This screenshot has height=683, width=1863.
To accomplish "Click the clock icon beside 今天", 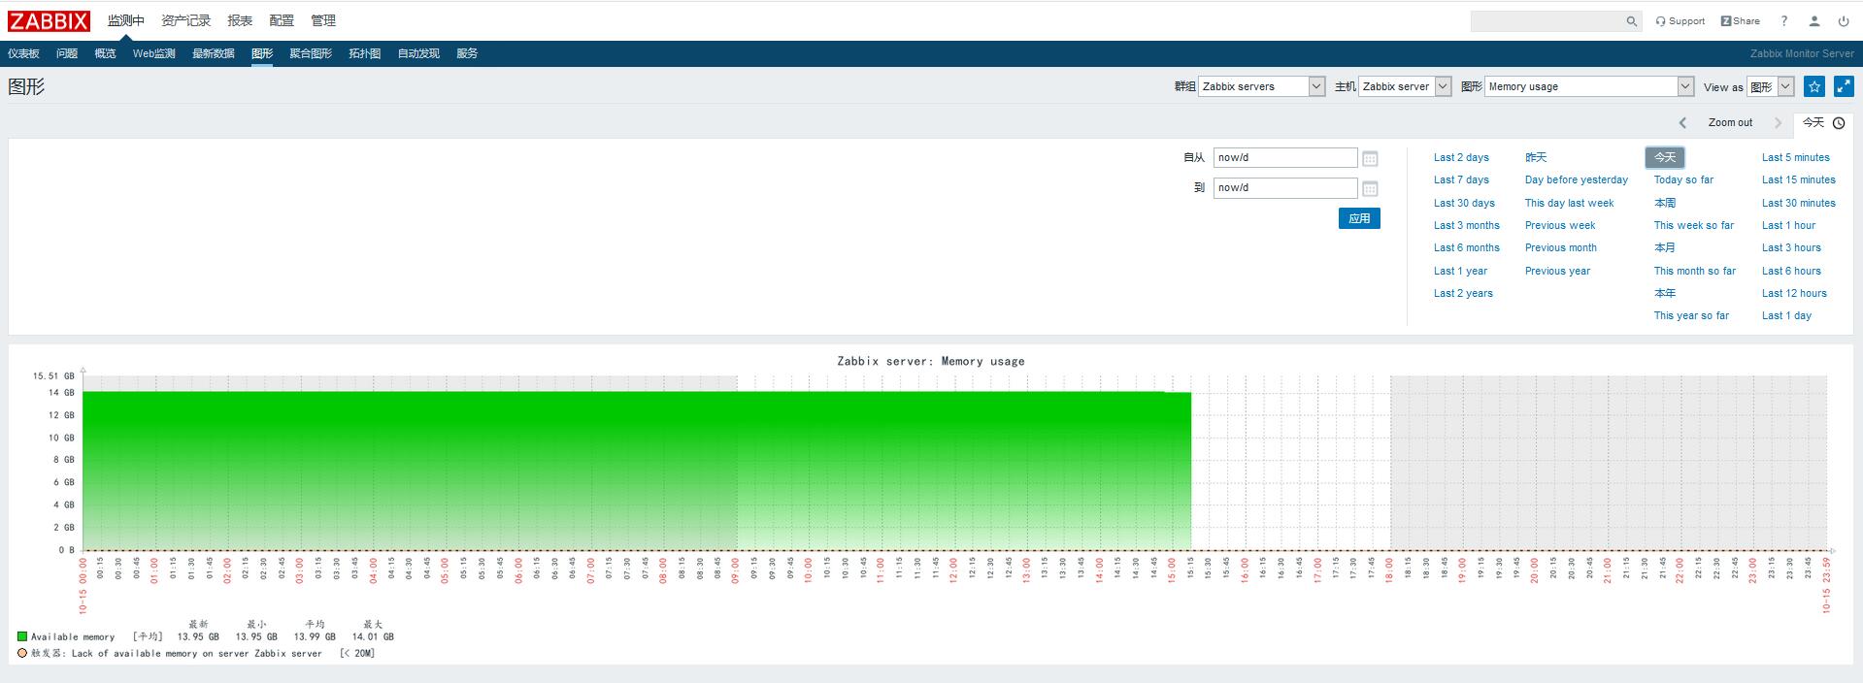I will (1838, 123).
